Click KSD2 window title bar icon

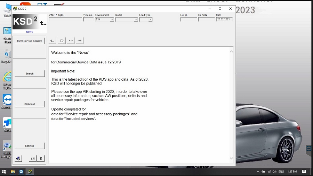click(x=15, y=9)
